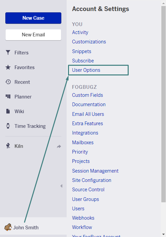166x237 pixels.
Task: Collapse the sidebar using the left triangle
Action: pos(61,186)
